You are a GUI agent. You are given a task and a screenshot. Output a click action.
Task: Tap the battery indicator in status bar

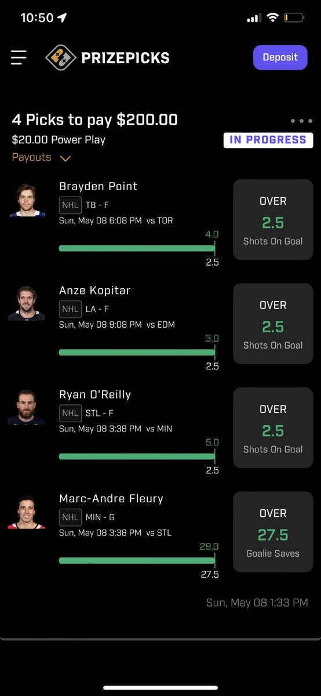point(294,19)
